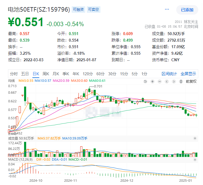This screenshot has width=203, height=185.
Task: Move the chart left with arrow icon
Action: pos(167,81)
